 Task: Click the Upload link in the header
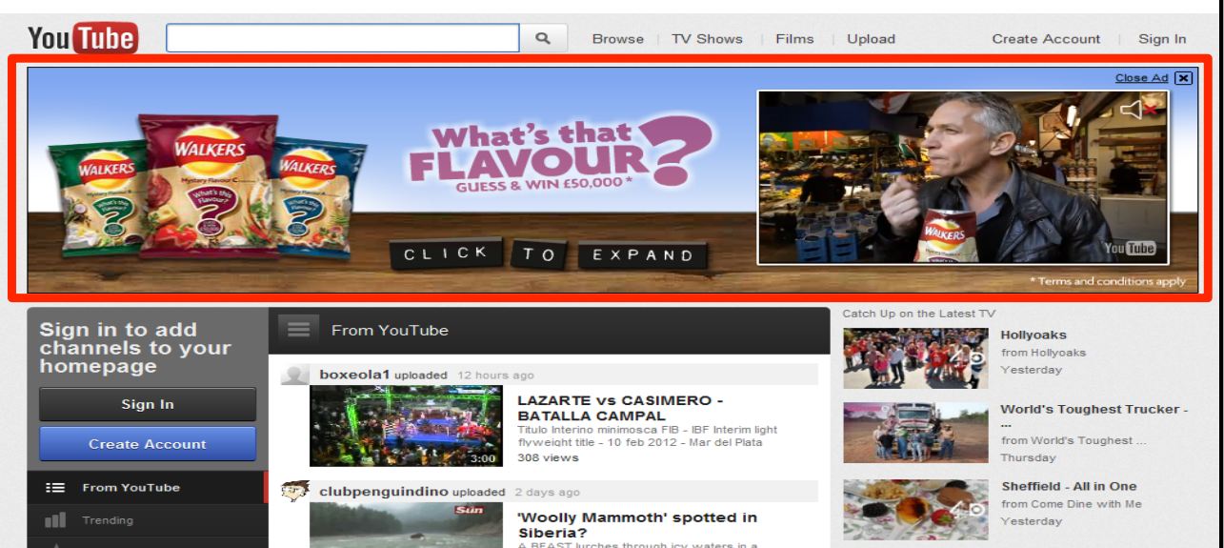(x=864, y=39)
